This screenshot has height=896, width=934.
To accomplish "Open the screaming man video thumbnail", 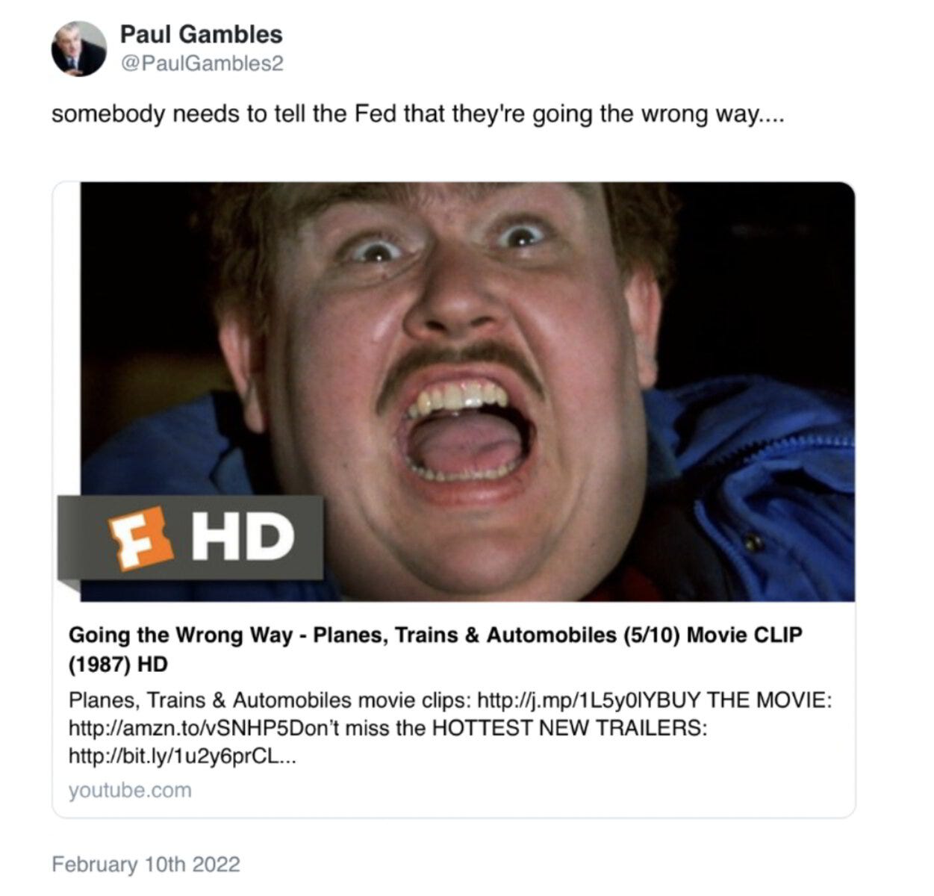I will tap(467, 392).
